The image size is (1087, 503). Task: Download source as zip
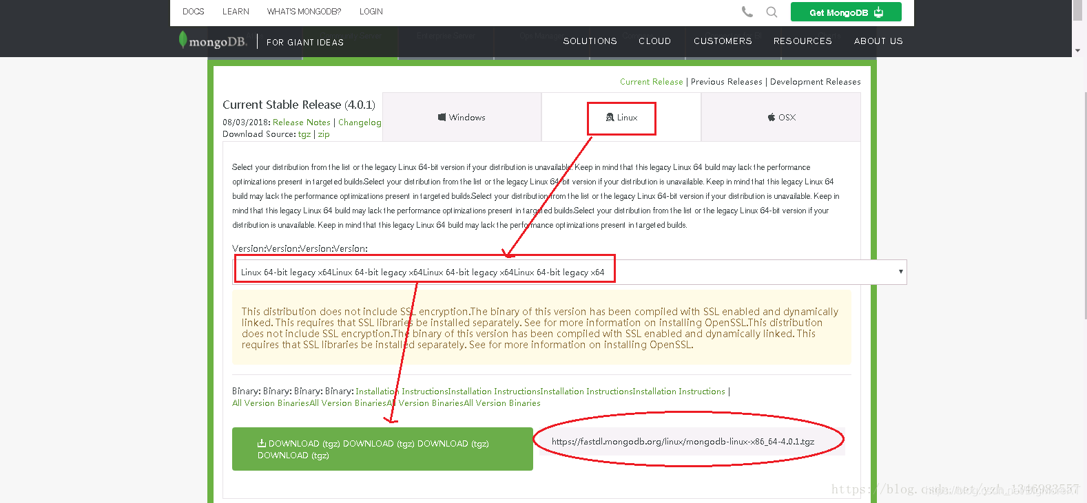324,134
